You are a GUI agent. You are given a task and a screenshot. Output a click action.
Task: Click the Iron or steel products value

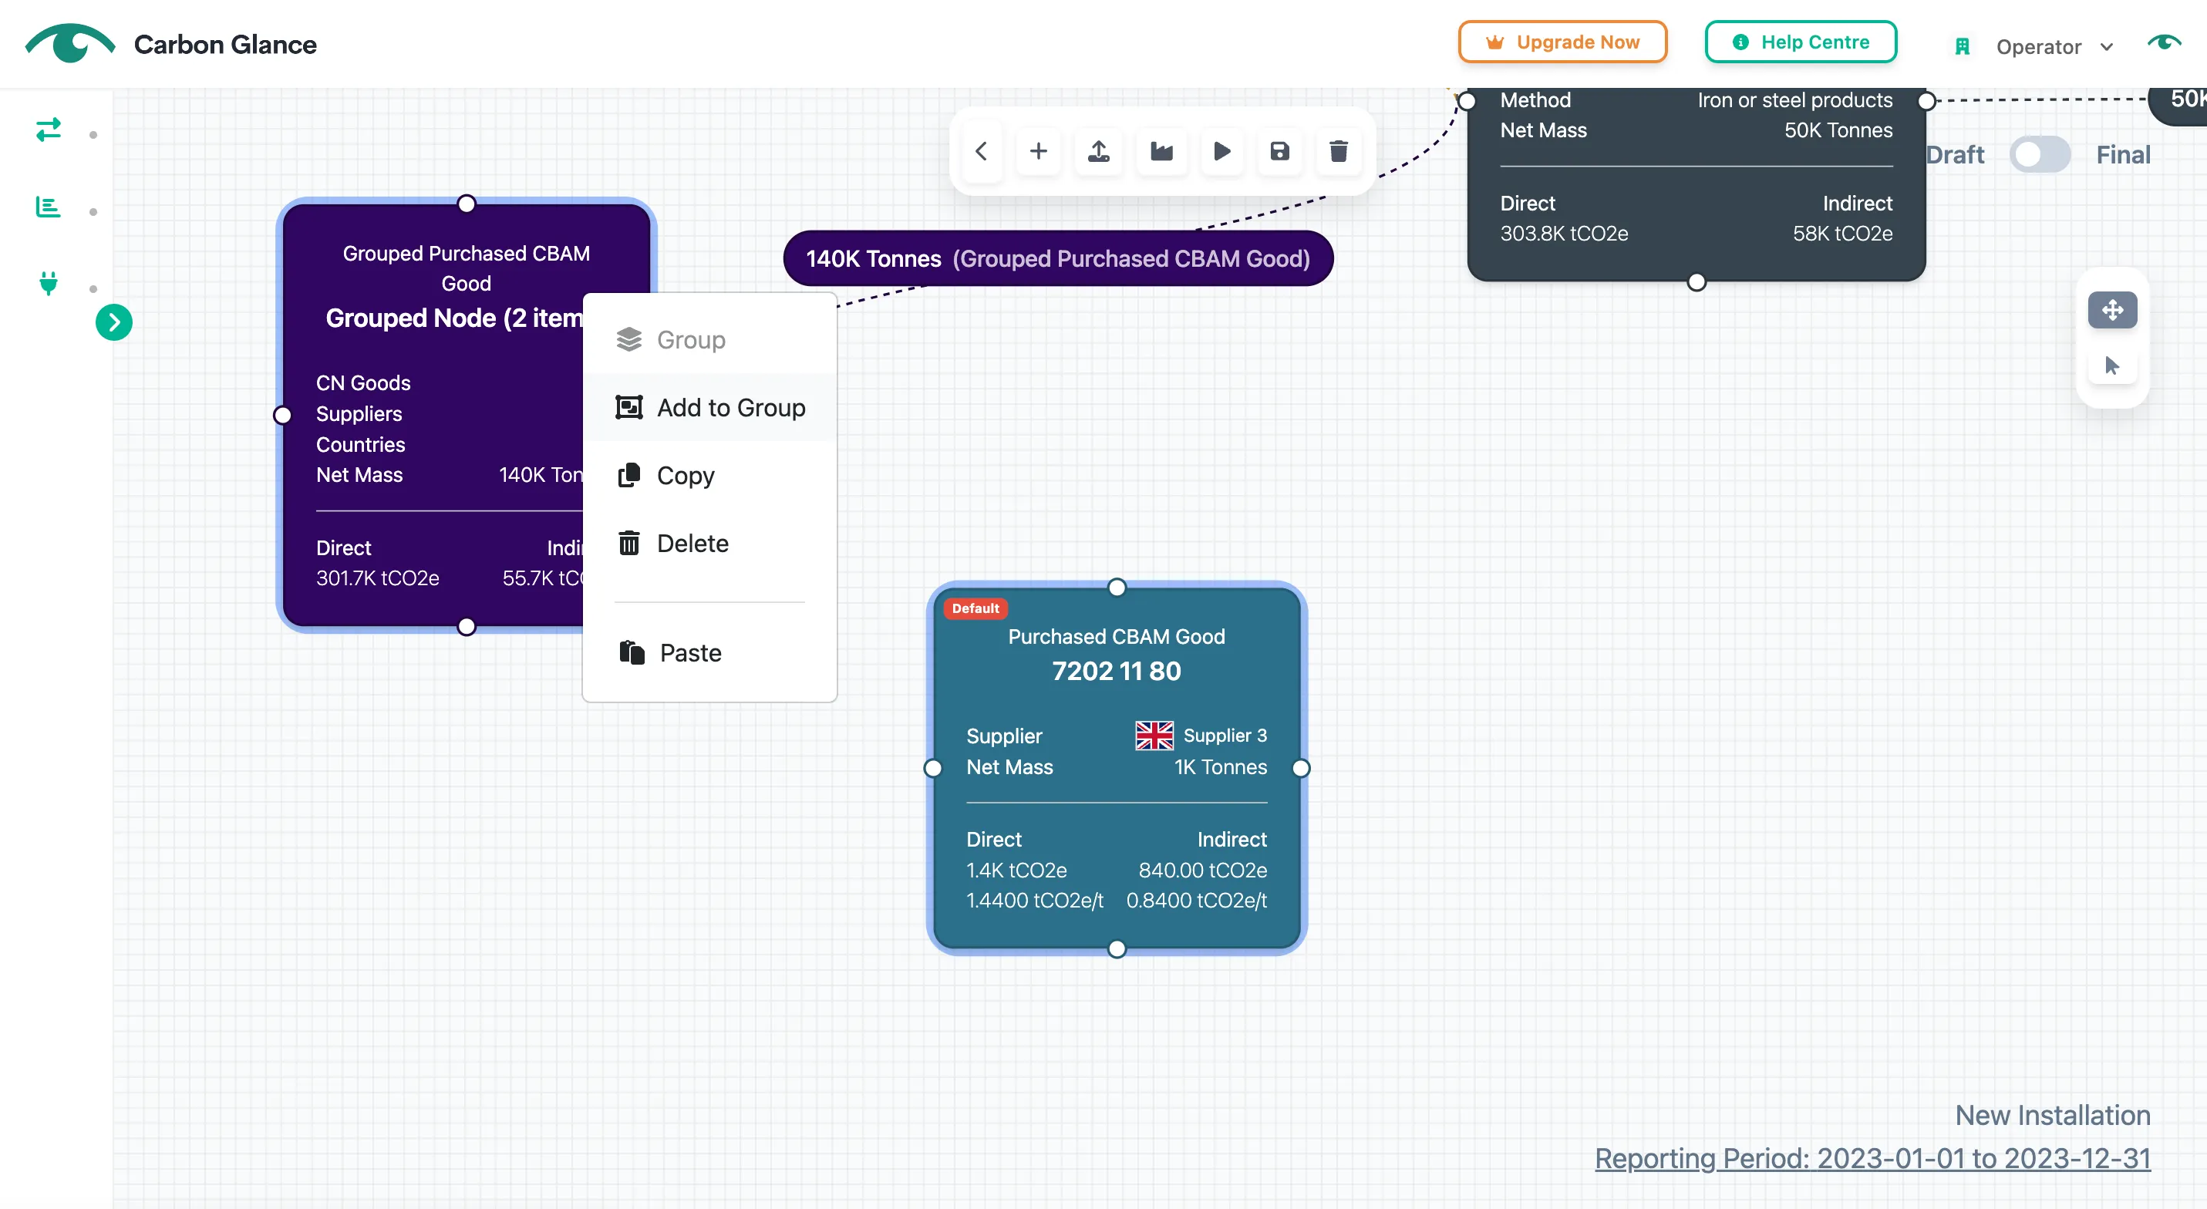pos(1795,100)
